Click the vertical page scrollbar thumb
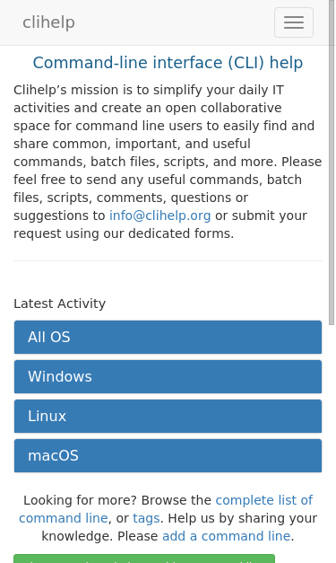Screen dimensions: 336x563 tap(332, 162)
